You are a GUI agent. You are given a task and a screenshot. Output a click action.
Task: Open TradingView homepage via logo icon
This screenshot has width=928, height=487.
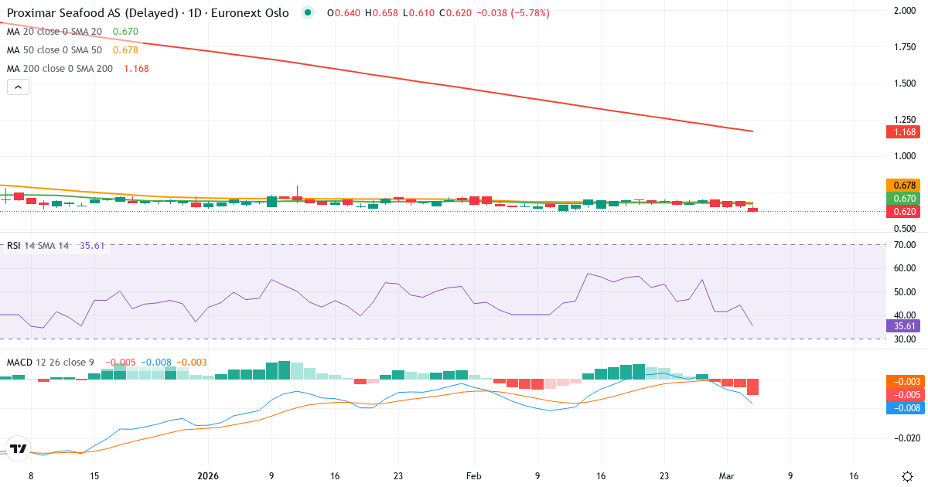pos(19,448)
